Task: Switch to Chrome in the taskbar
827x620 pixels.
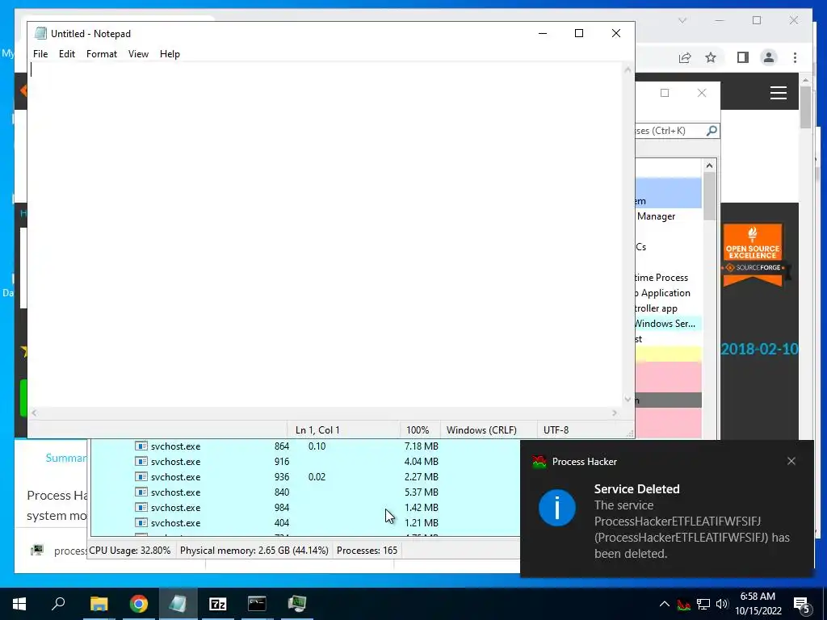Action: (x=139, y=604)
